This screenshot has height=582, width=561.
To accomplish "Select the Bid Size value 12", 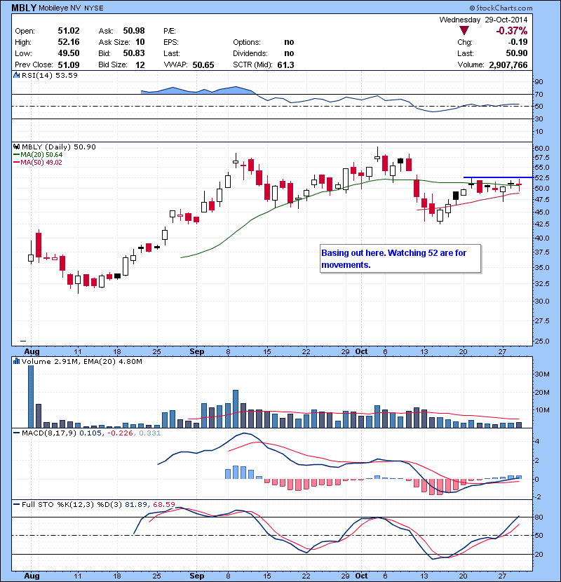I will click(x=140, y=65).
